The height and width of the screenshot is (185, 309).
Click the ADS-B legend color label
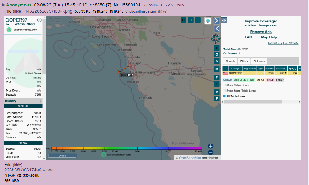point(227,80)
